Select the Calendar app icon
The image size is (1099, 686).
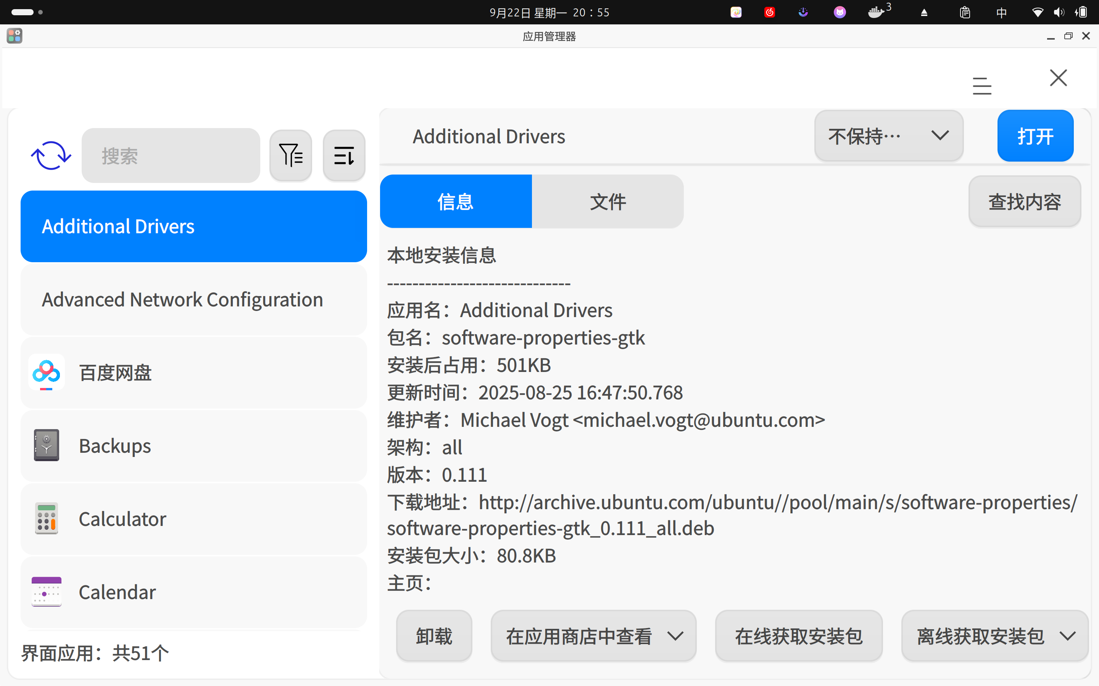tap(46, 591)
